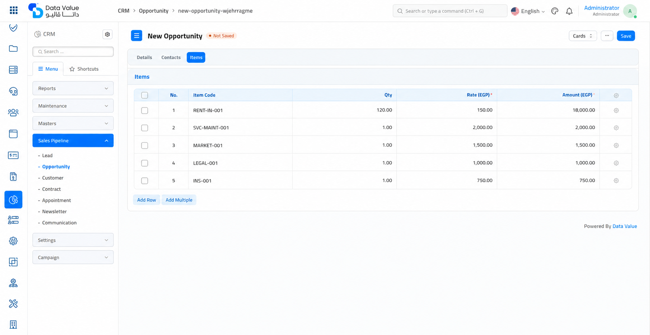The image size is (650, 335).
Task: Open the building module in sidebar
Action: (x=13, y=325)
